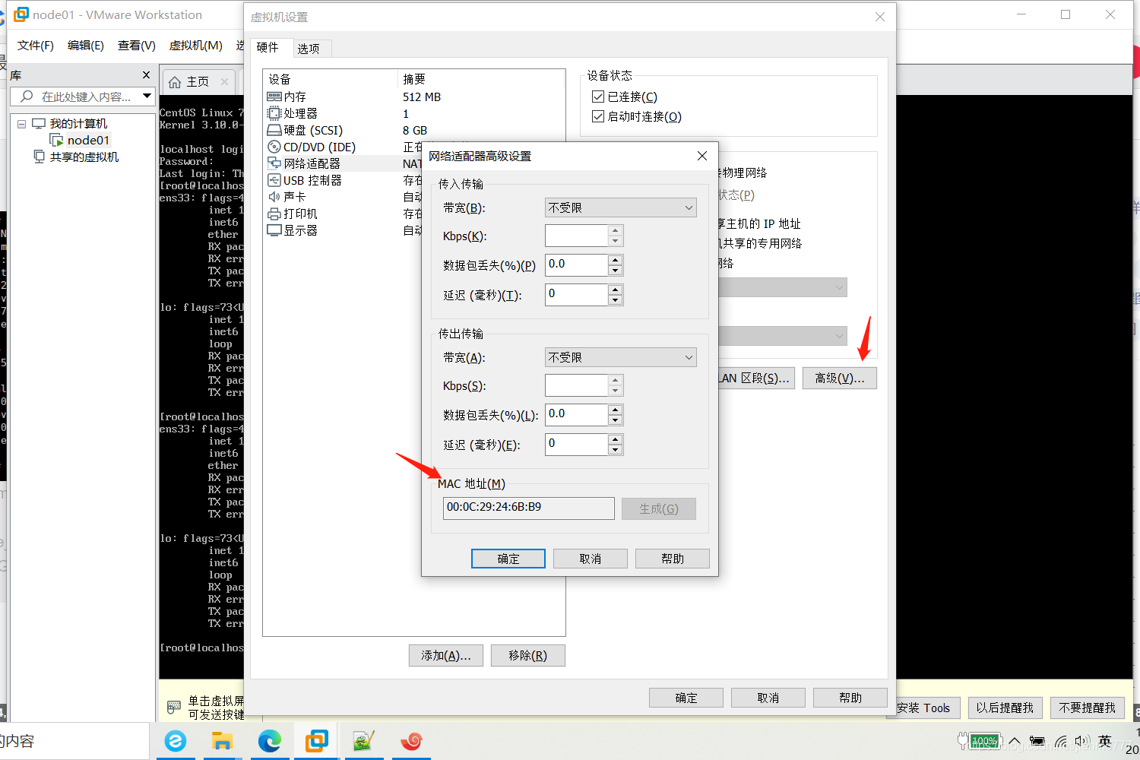Open Internet Explorer from the taskbar
This screenshot has height=760, width=1140.
[x=176, y=741]
